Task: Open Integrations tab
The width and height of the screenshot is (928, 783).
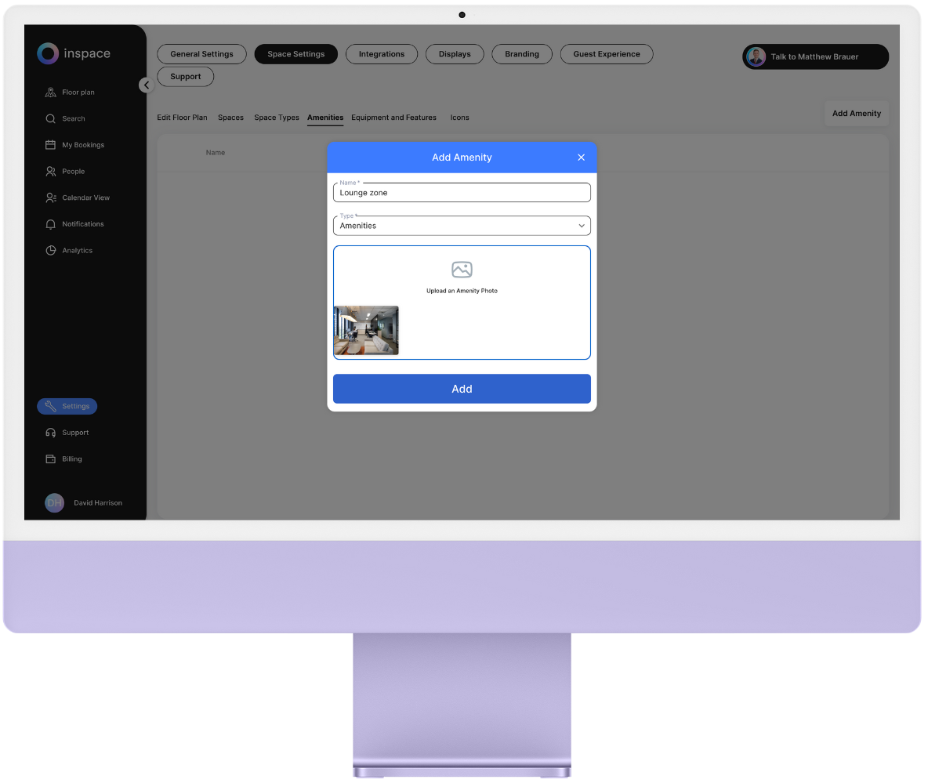Action: click(x=382, y=54)
